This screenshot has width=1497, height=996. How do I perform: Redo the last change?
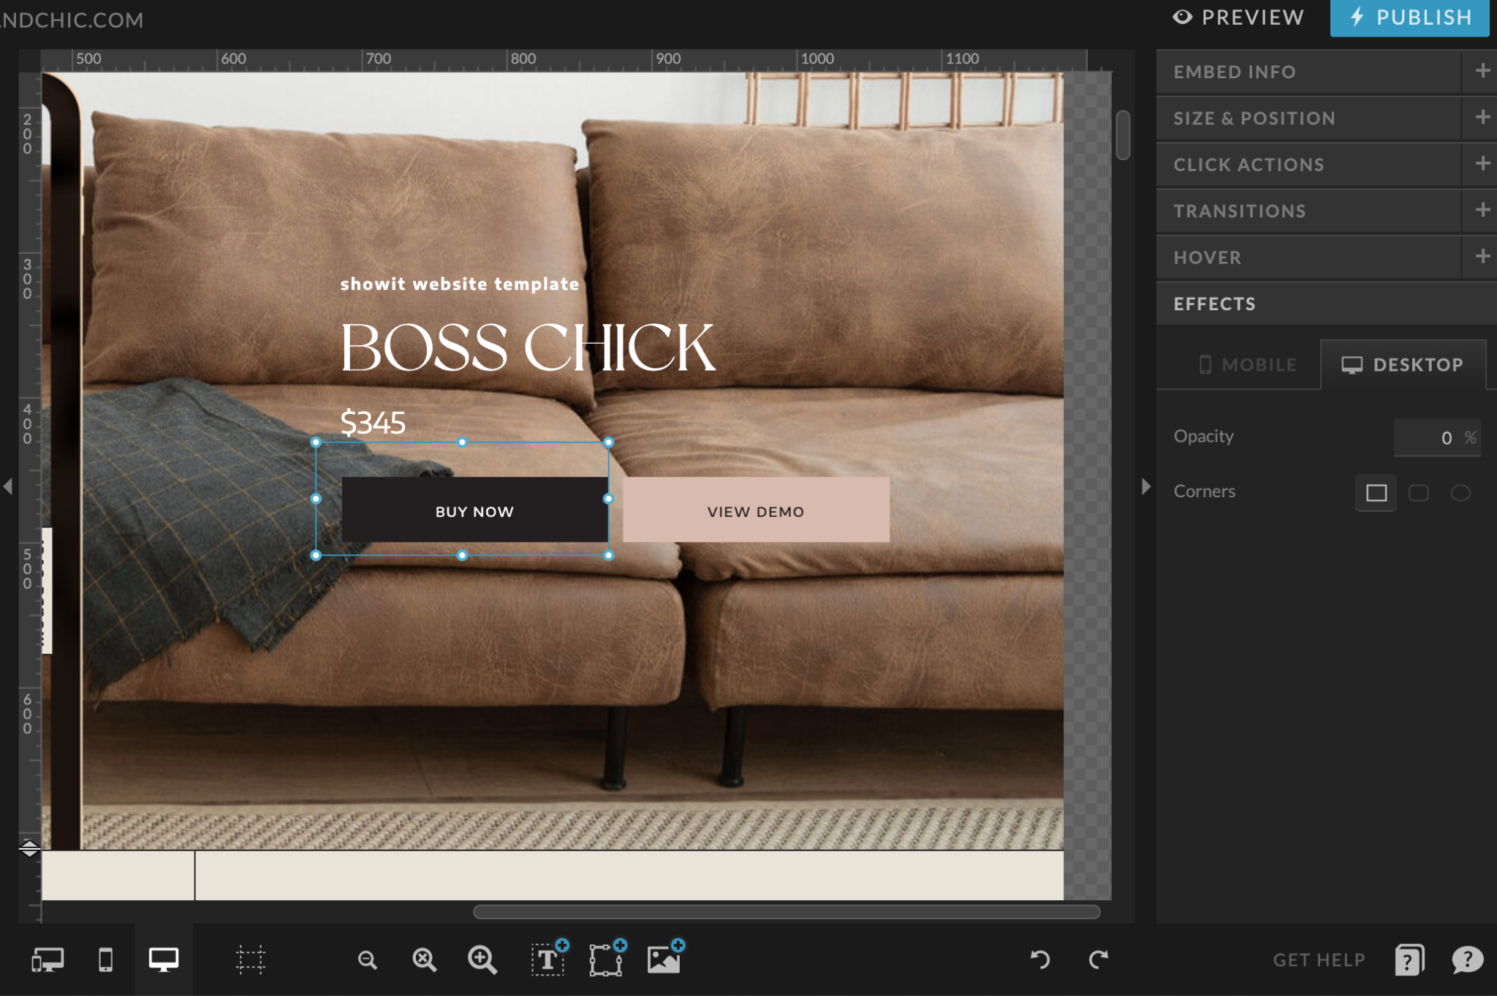coord(1099,959)
